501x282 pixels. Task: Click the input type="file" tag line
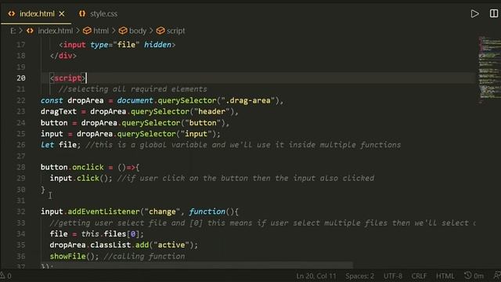pyautogui.click(x=117, y=45)
